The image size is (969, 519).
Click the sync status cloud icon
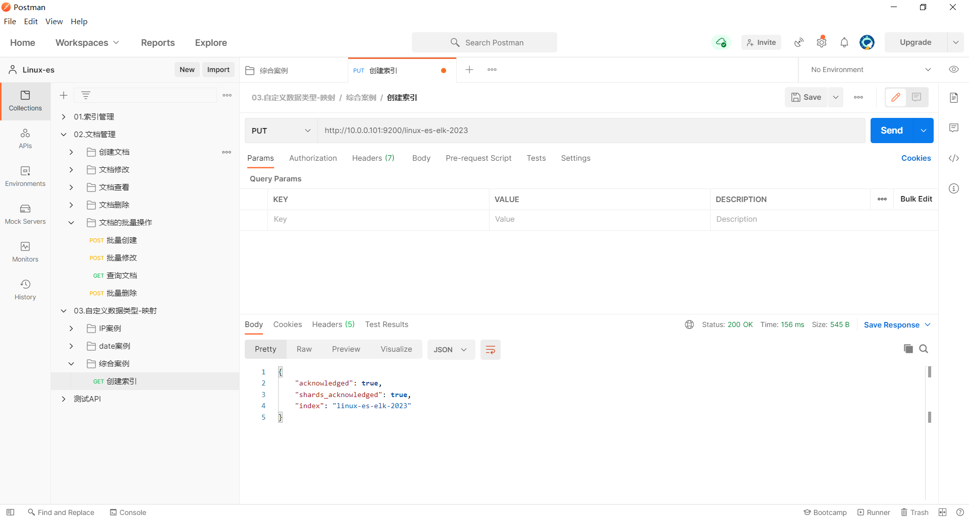[x=721, y=42]
